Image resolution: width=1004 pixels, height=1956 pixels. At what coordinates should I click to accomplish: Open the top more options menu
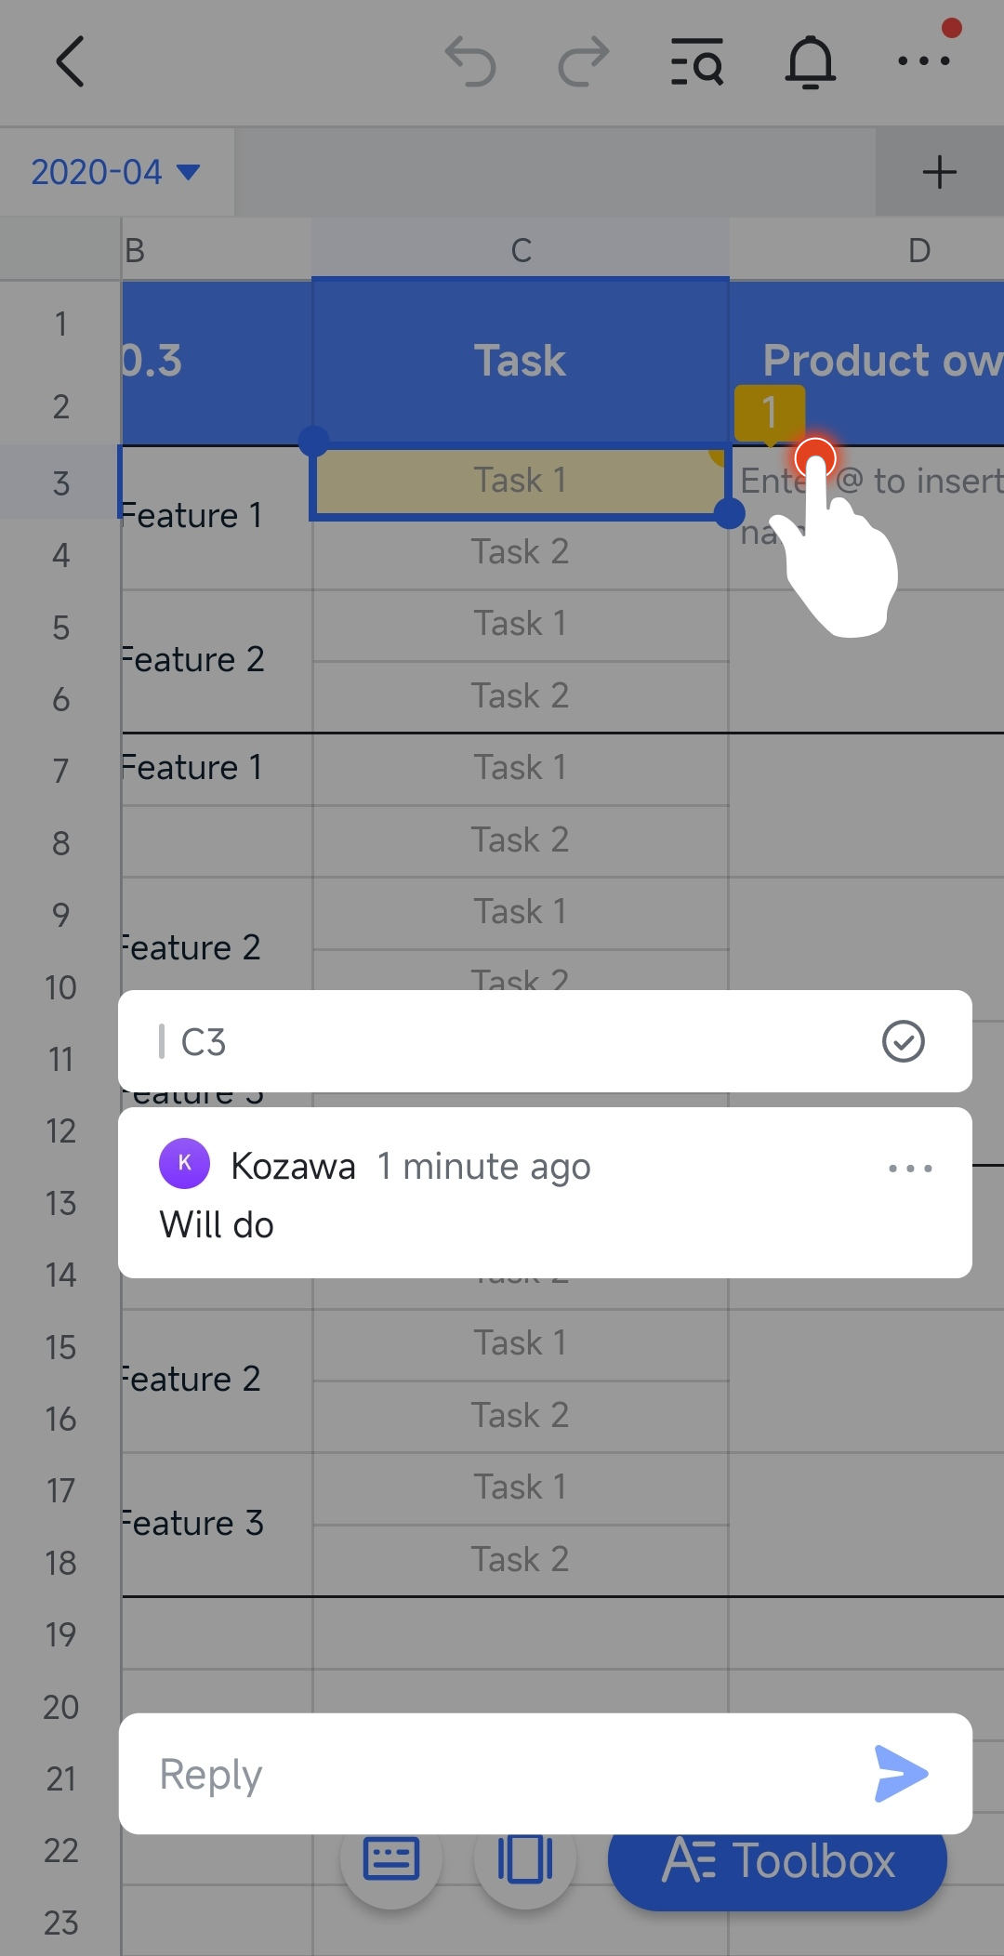[923, 61]
